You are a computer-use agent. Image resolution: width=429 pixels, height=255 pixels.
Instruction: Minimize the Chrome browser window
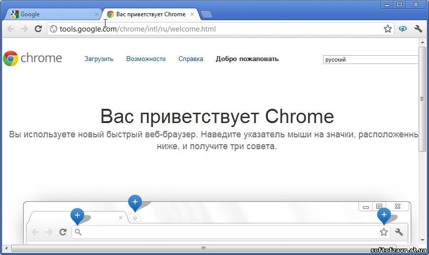coord(387,4)
